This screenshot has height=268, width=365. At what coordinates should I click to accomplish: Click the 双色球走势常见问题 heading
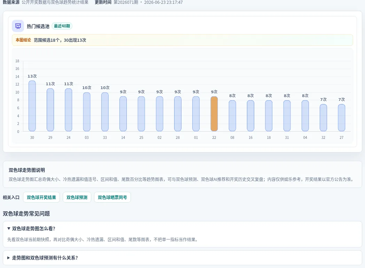tap(26, 214)
